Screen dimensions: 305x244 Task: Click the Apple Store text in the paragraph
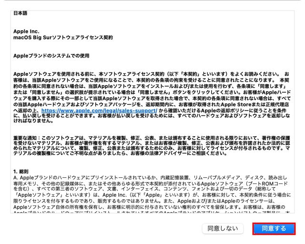click(x=236, y=104)
